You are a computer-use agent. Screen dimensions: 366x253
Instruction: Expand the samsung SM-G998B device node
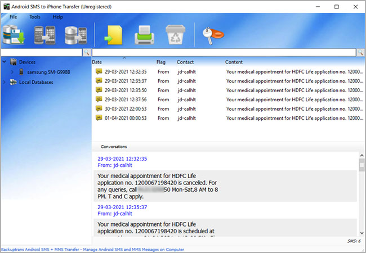(12, 72)
